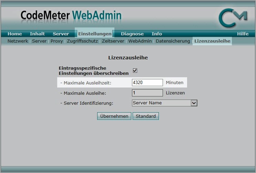256x173 pixels.
Task: Switch to the Proxy settings tab
Action: pos(57,41)
